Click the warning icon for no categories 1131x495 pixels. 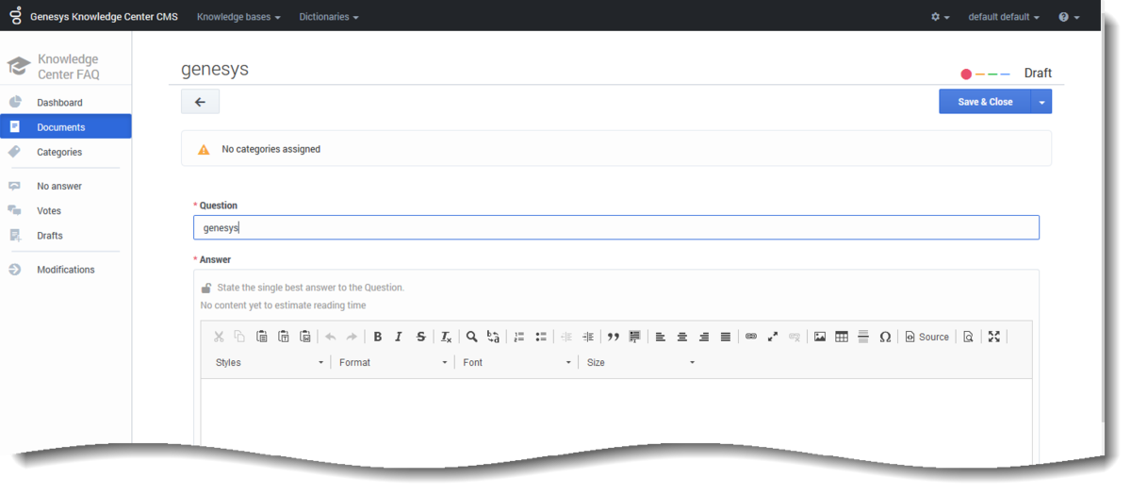pyautogui.click(x=204, y=149)
